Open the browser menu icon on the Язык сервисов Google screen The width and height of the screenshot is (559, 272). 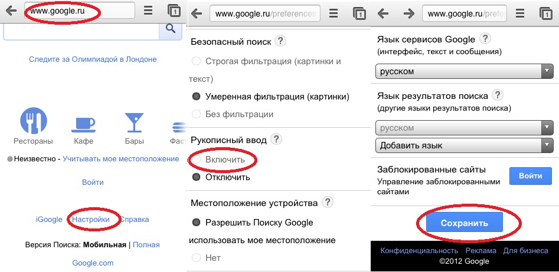(x=520, y=14)
